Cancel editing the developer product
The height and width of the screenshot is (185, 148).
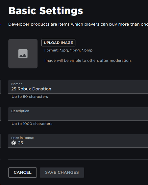22,172
